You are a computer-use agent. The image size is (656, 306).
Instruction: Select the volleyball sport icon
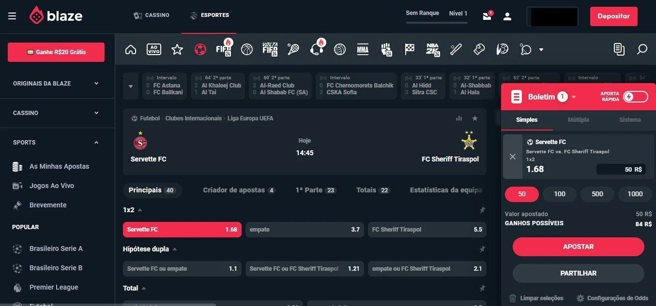point(339,49)
